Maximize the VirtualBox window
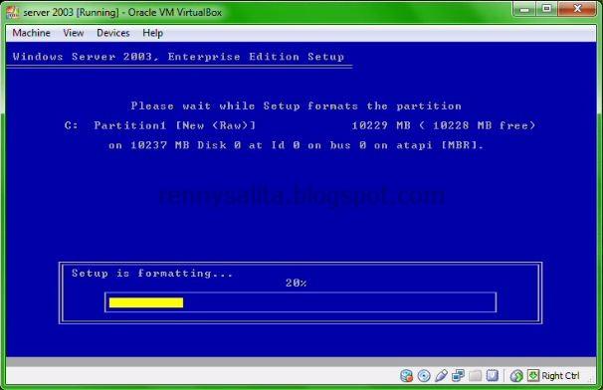603x390 pixels. [x=547, y=9]
